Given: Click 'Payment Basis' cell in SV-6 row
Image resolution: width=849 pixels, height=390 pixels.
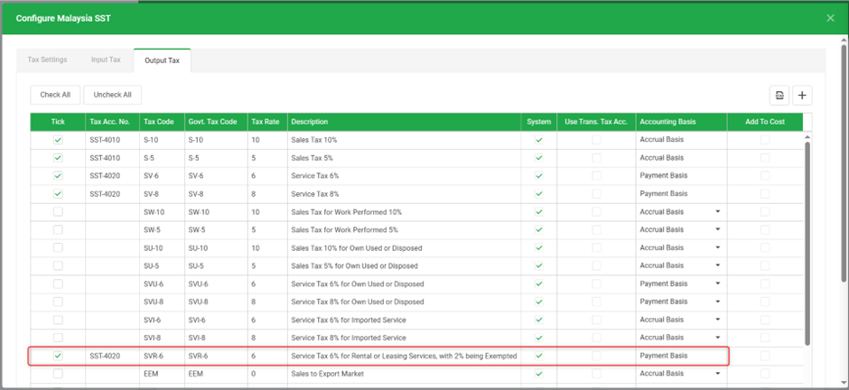Looking at the screenshot, I should (682, 176).
